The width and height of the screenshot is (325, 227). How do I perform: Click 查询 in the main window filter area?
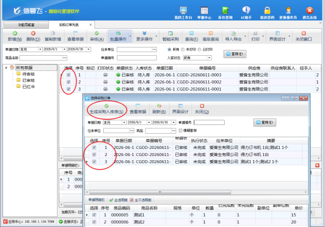click(x=235, y=54)
